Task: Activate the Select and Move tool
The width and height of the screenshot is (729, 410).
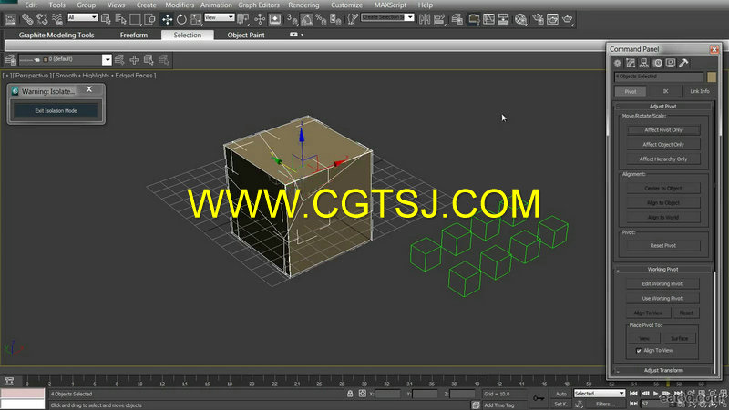Action: tap(167, 19)
